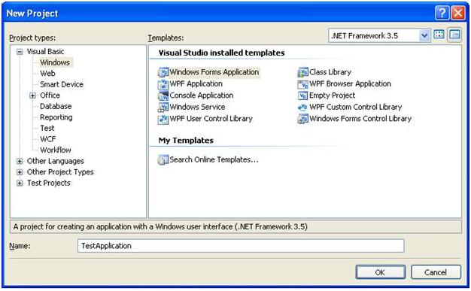Switch to small icons list view

454,35
